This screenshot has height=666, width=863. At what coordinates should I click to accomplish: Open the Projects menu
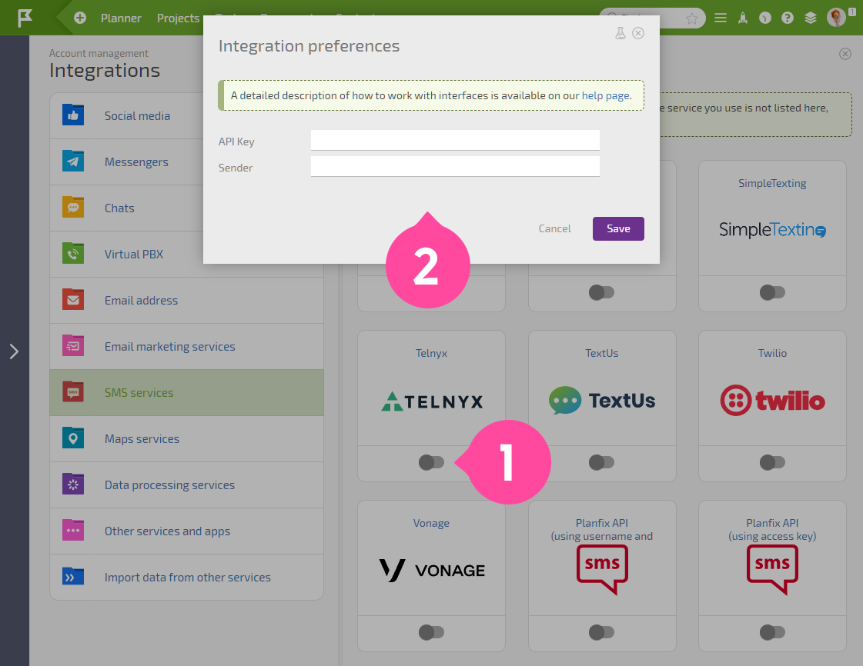pyautogui.click(x=179, y=18)
